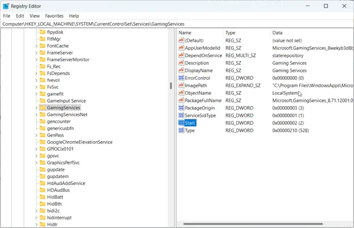Select the HdAudAddService key
This screenshot has width=354, height=228.
click(x=66, y=184)
